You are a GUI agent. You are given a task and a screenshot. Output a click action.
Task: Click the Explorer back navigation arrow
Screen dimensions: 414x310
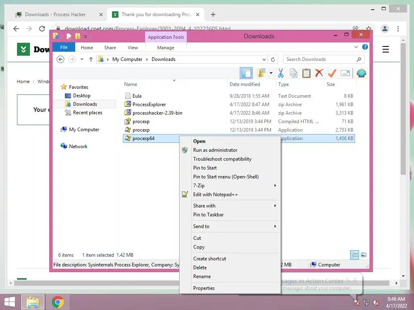tap(61, 59)
